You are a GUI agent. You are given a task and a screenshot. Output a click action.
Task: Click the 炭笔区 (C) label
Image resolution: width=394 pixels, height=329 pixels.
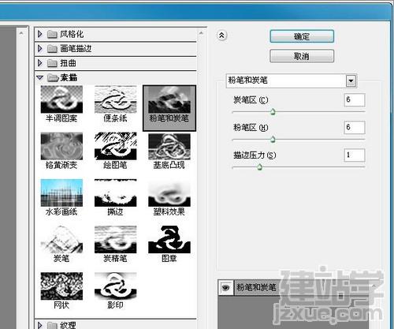click(251, 100)
